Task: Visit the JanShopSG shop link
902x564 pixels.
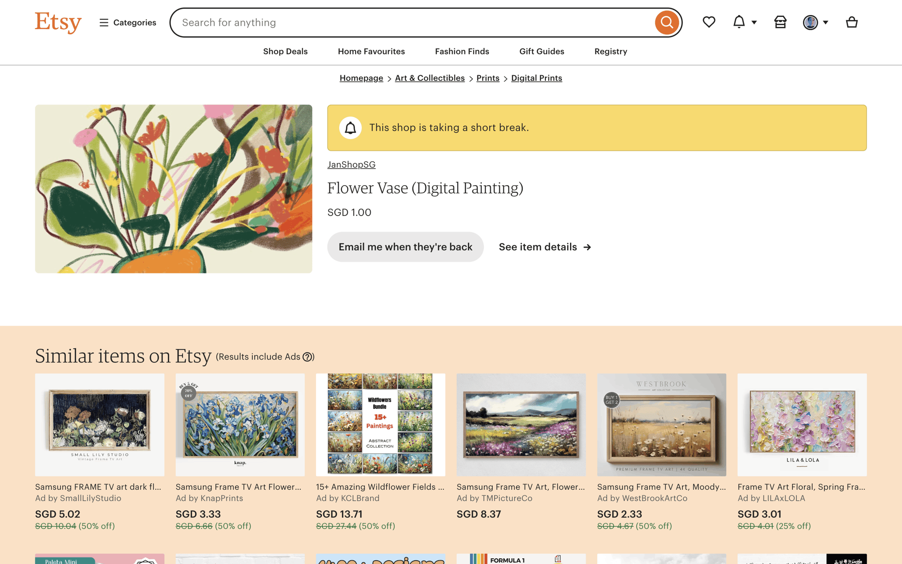Action: (x=351, y=164)
